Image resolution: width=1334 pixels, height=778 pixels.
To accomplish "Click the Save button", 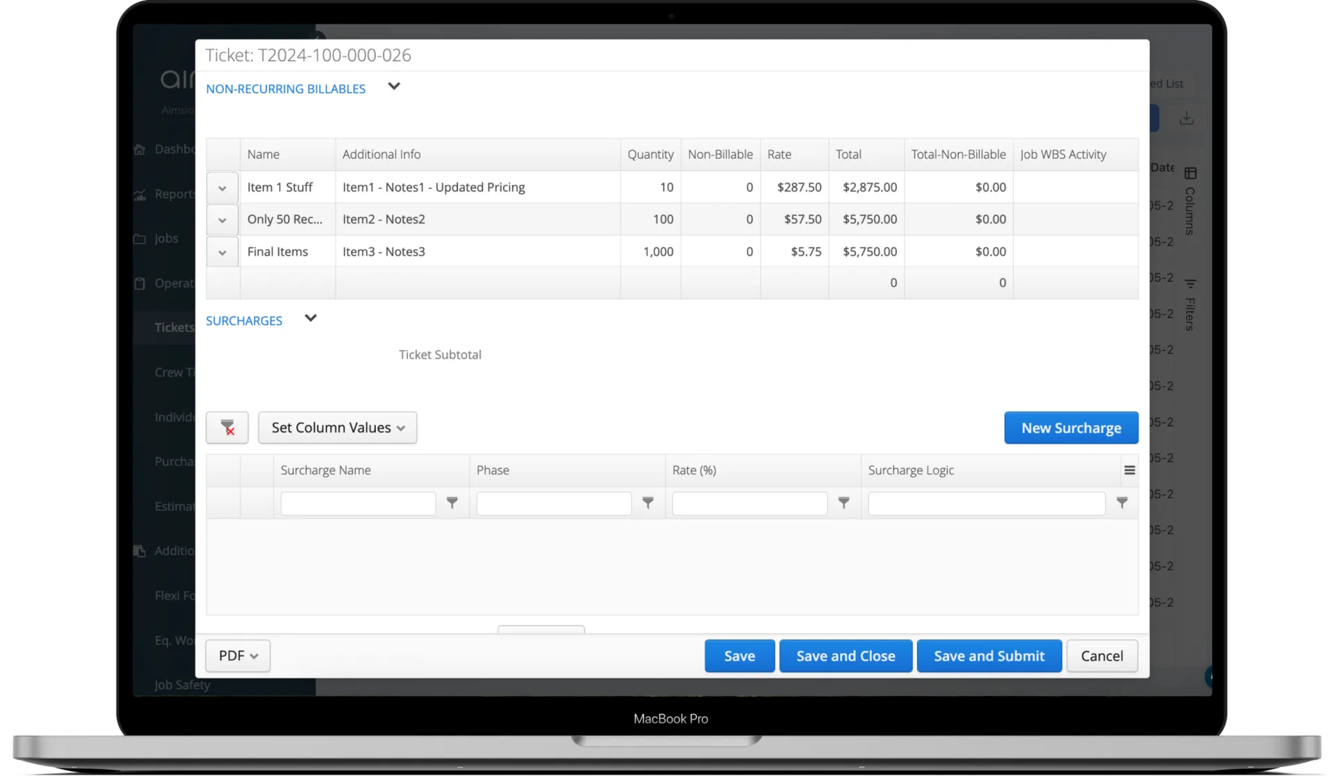I will (x=739, y=656).
